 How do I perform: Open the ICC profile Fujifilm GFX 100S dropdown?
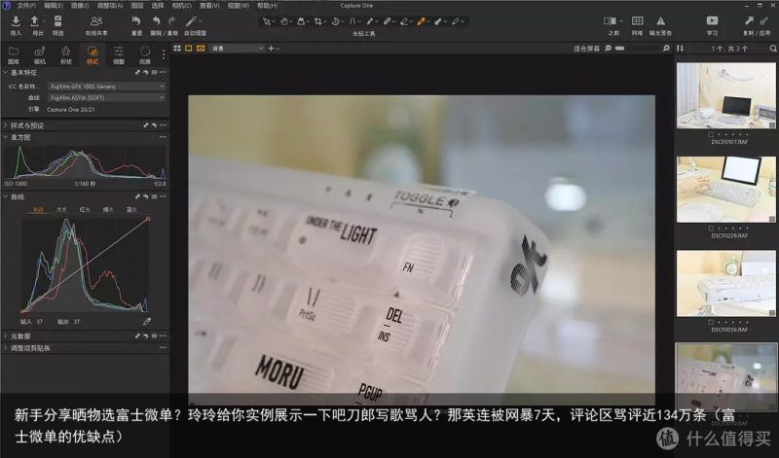[106, 87]
